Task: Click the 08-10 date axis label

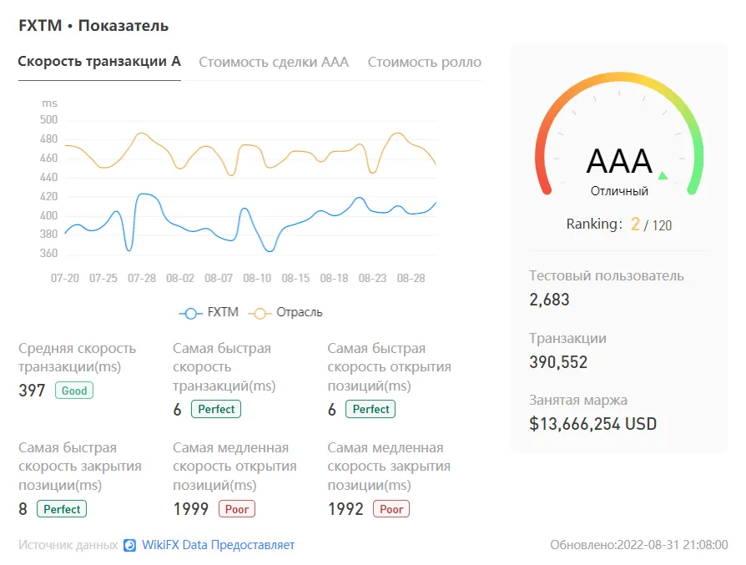Action: click(257, 279)
